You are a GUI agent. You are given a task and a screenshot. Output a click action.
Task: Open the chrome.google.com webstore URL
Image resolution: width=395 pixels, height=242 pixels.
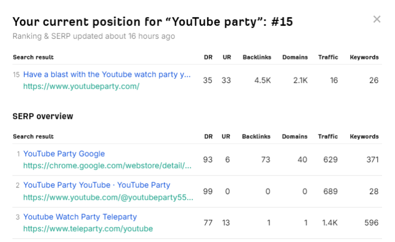click(x=107, y=165)
